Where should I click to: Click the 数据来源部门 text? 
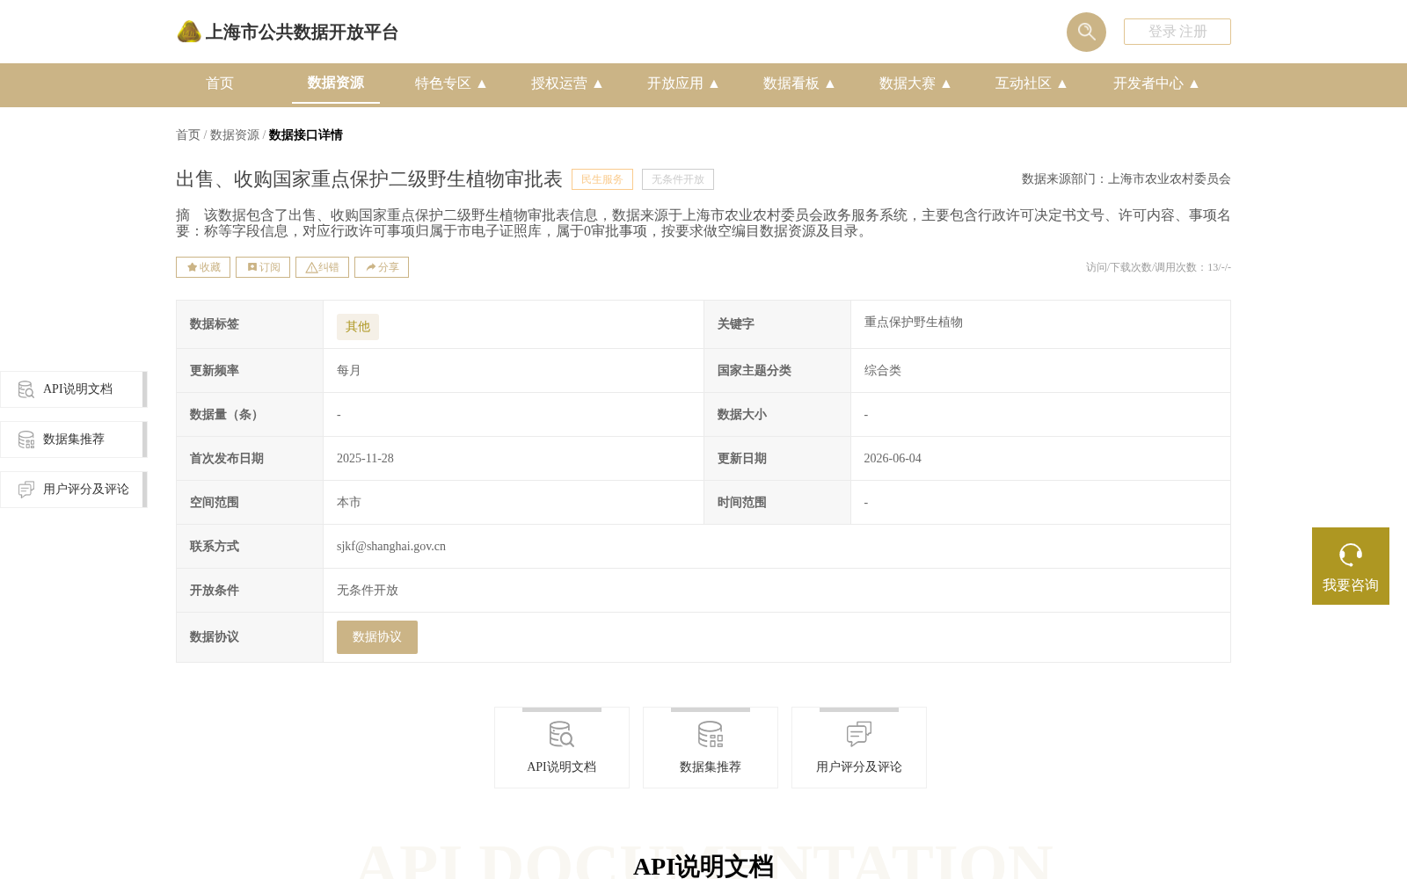pyautogui.click(x=1126, y=179)
